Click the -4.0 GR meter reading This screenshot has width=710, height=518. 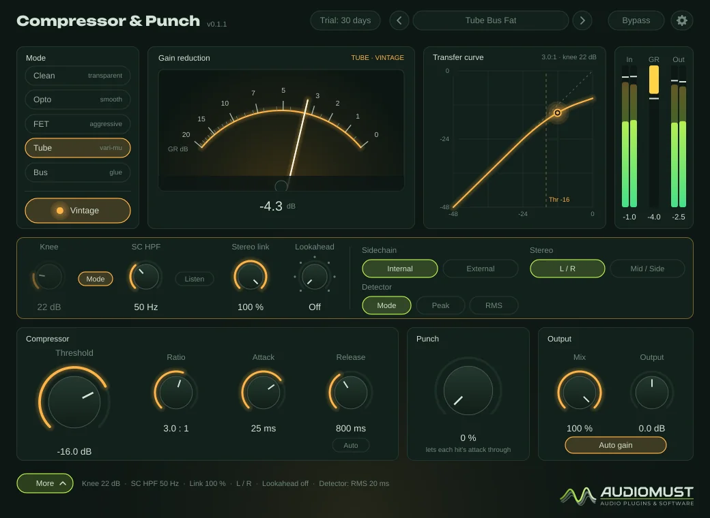pos(654,217)
